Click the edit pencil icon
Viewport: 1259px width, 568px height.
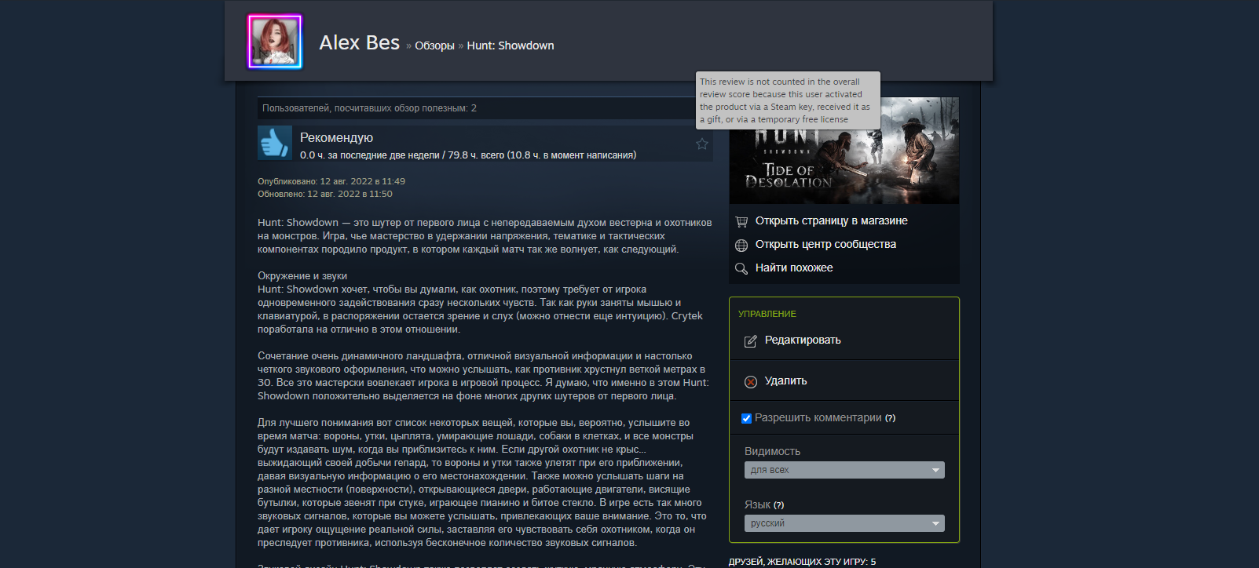pyautogui.click(x=751, y=340)
